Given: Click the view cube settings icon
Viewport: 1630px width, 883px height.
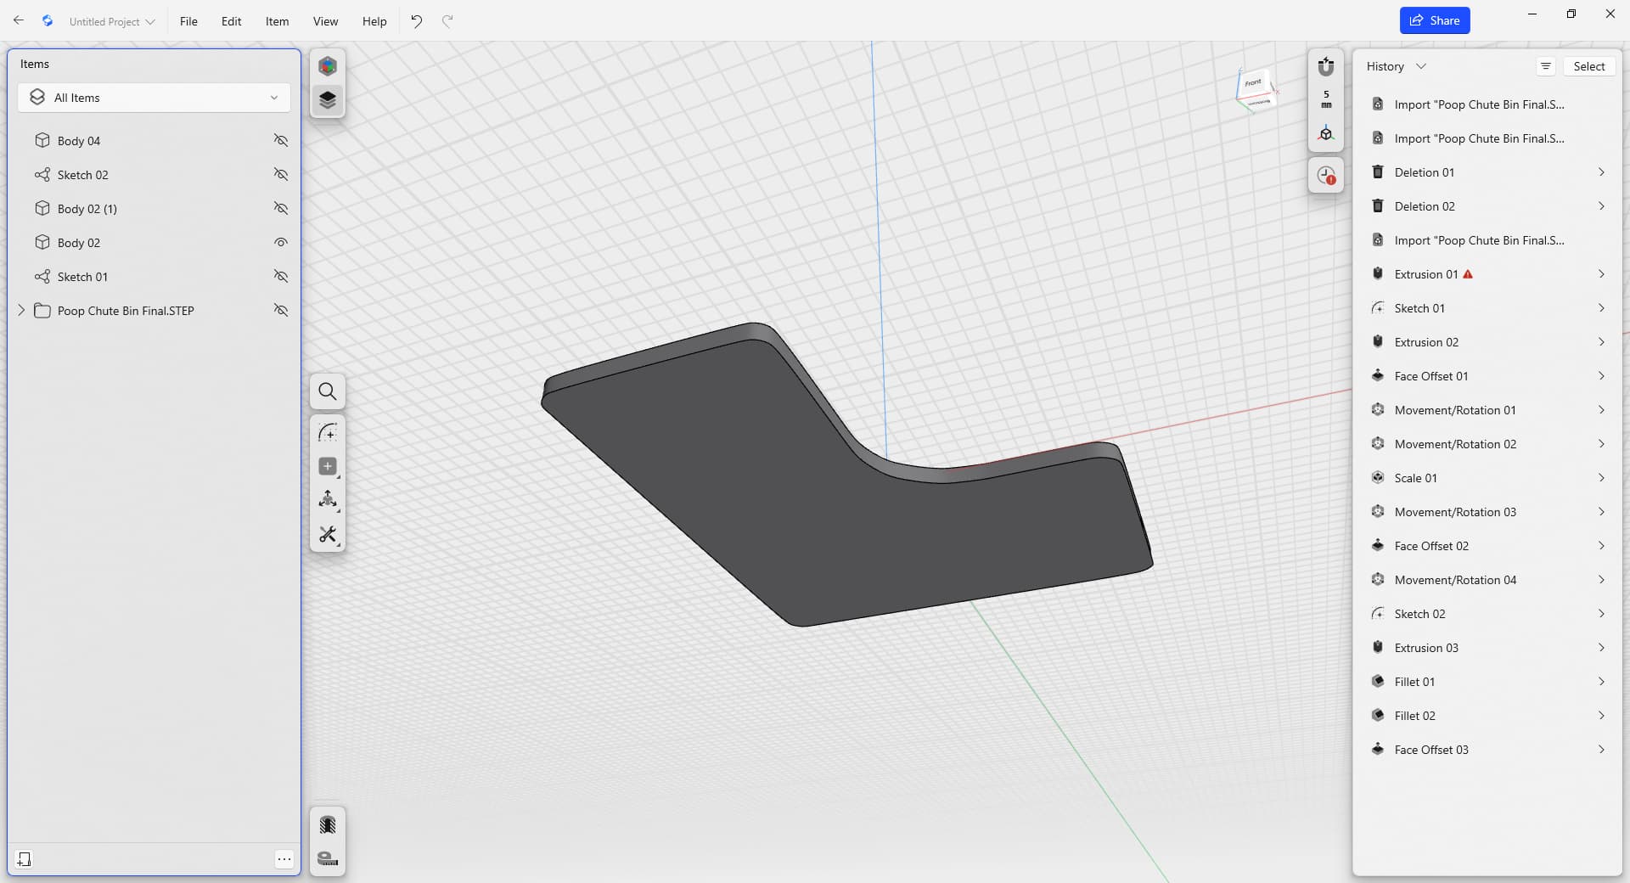Looking at the screenshot, I should coord(1326,133).
